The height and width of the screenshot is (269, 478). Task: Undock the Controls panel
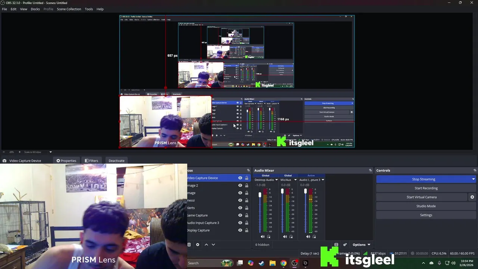(475, 170)
